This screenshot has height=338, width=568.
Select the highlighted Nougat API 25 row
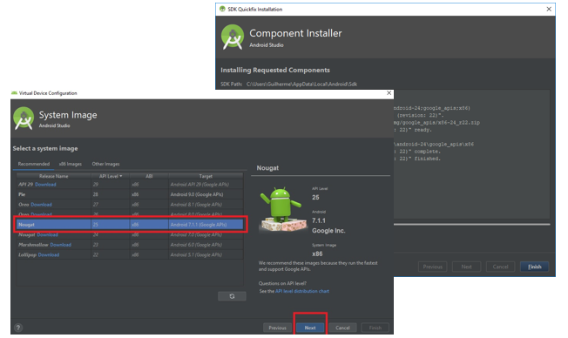click(x=130, y=225)
